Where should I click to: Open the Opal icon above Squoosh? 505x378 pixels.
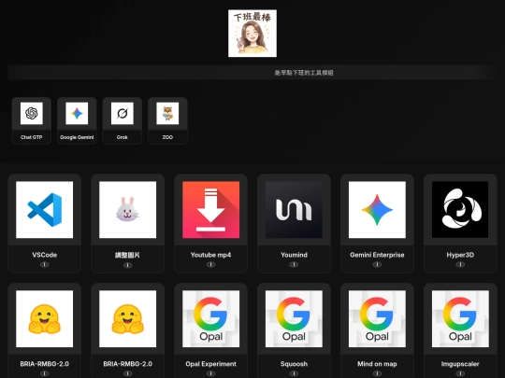[x=294, y=319]
